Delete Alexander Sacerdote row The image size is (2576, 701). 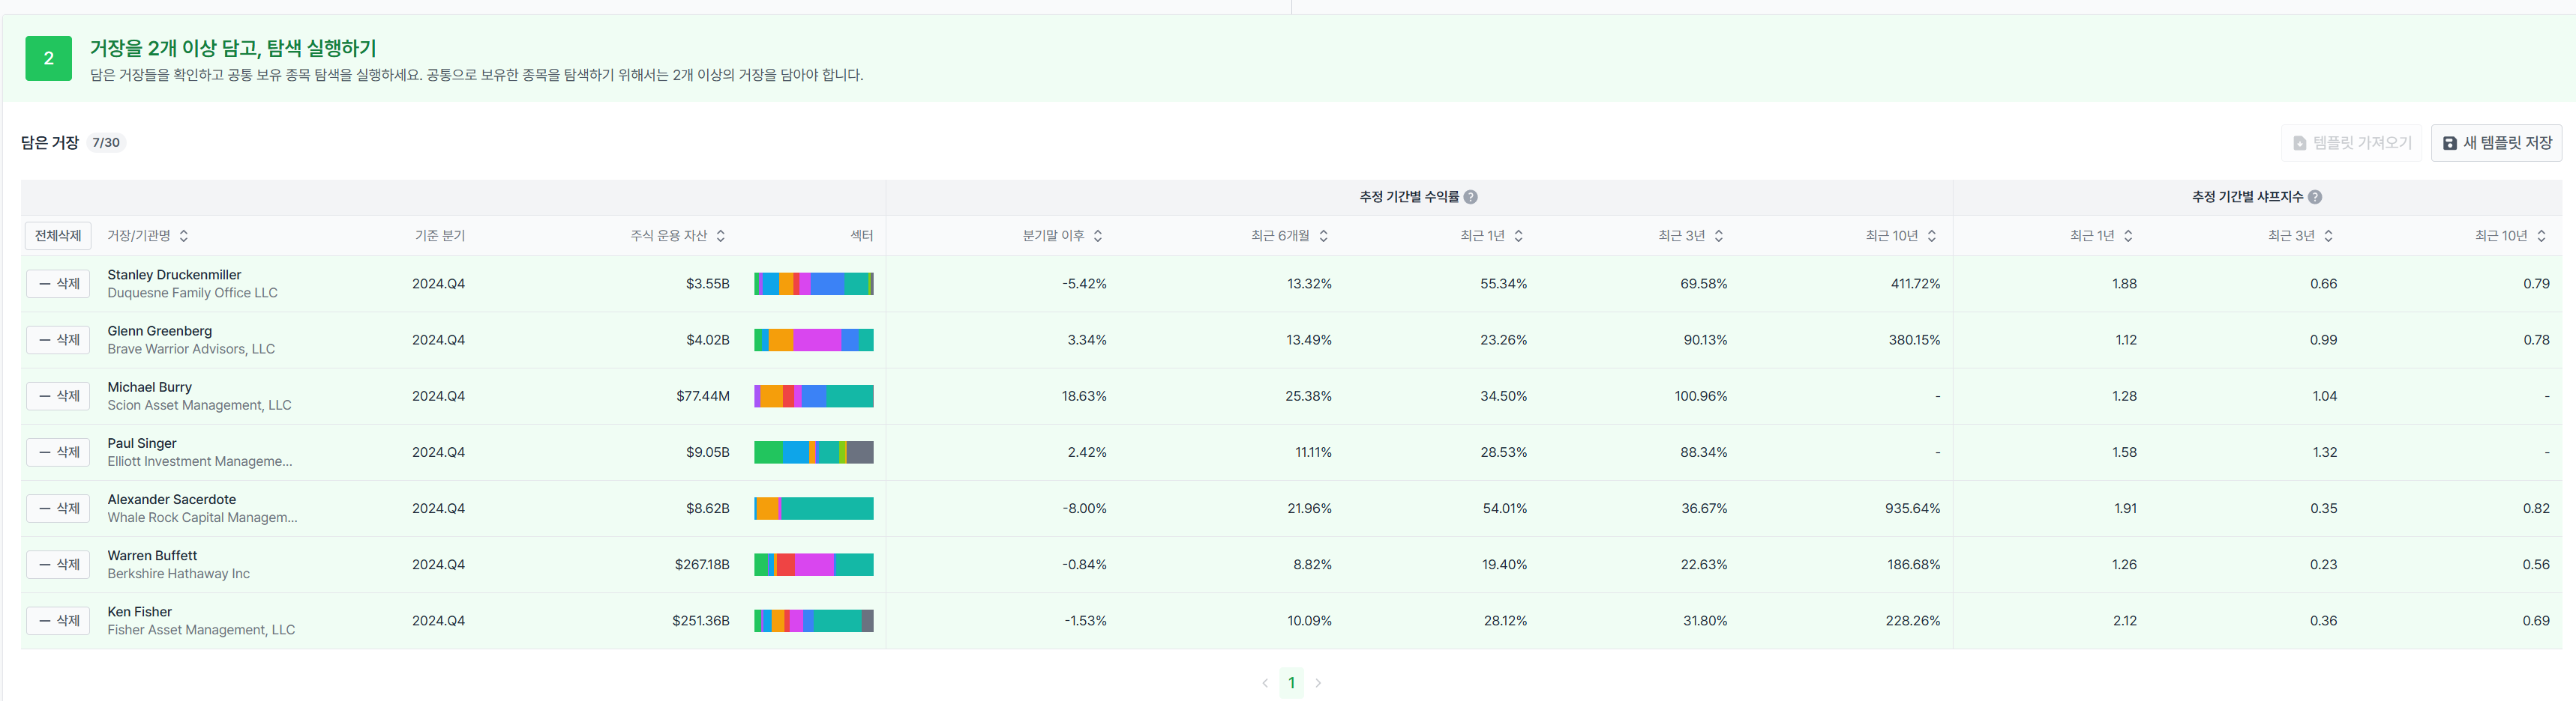[x=59, y=509]
